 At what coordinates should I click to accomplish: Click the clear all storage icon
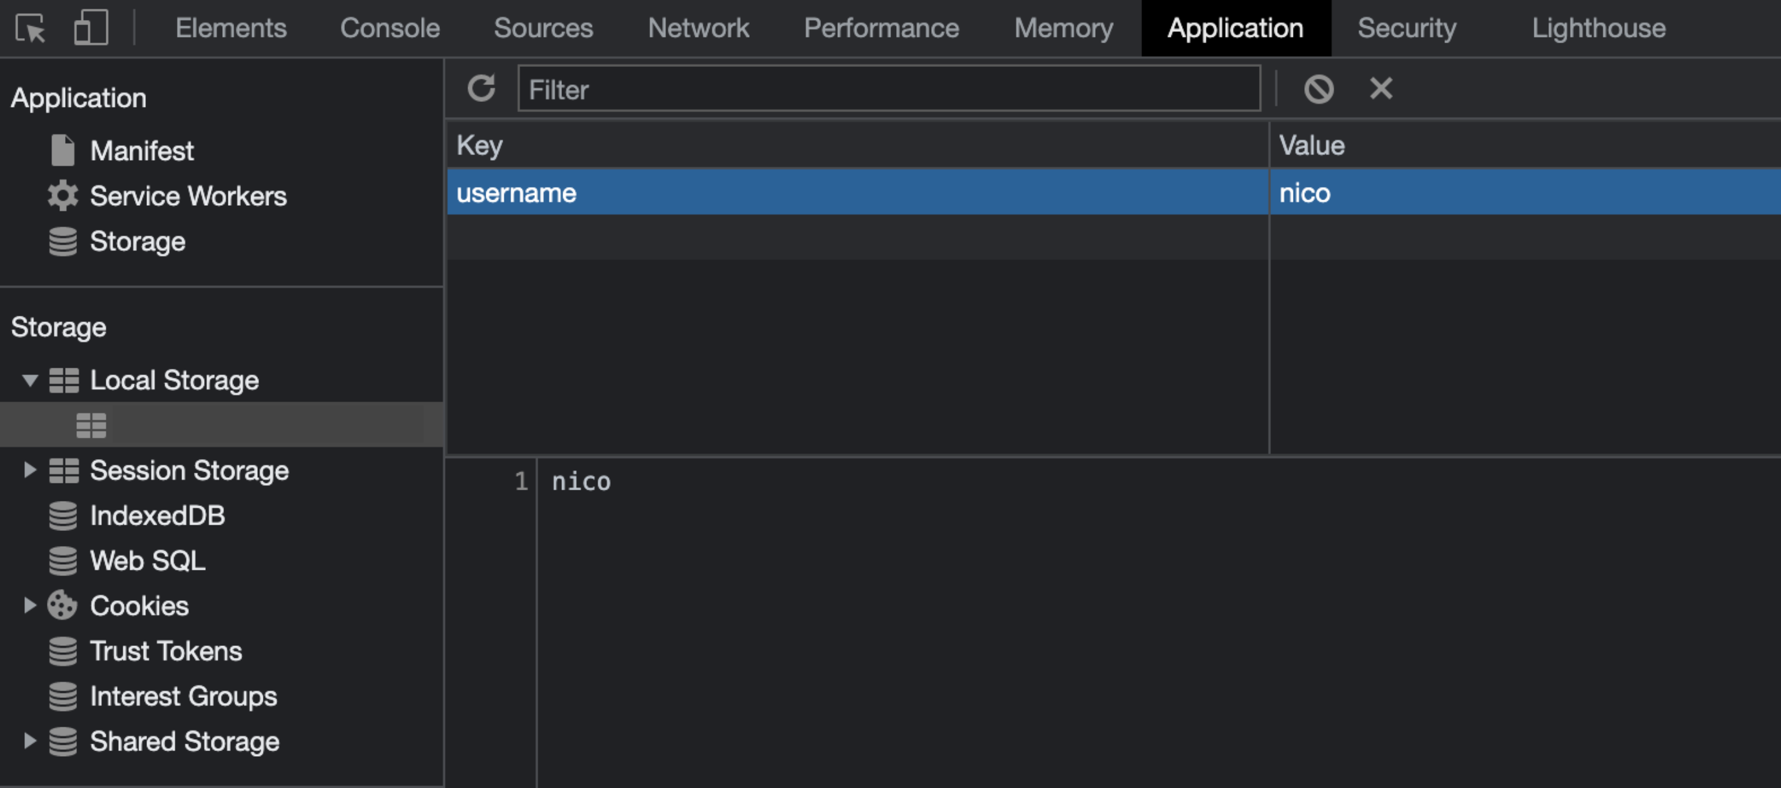pos(1318,88)
